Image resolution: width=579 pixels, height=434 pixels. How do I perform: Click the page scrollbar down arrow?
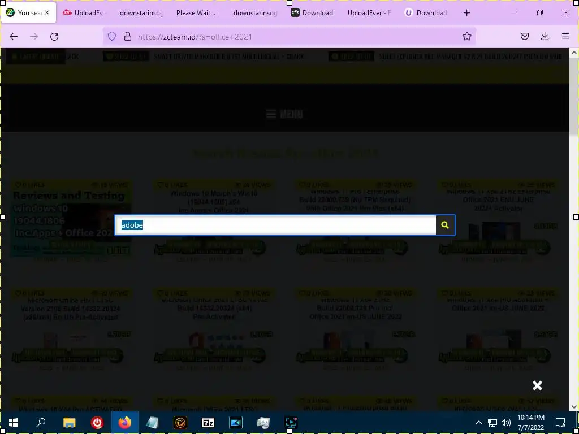(x=574, y=407)
